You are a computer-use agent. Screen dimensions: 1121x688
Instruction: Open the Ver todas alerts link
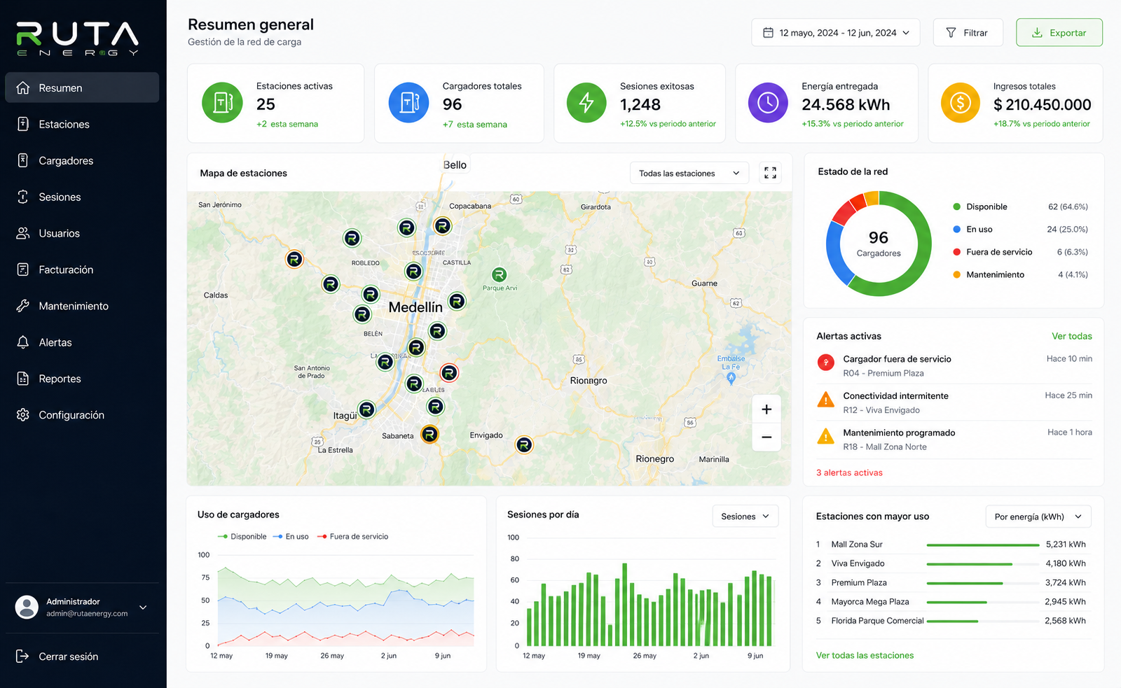(1072, 336)
